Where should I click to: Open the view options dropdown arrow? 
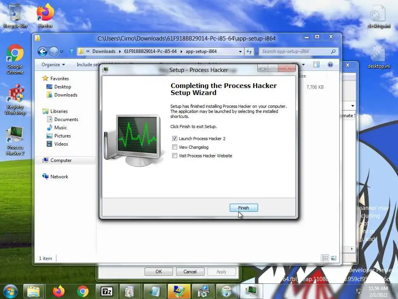303,65
